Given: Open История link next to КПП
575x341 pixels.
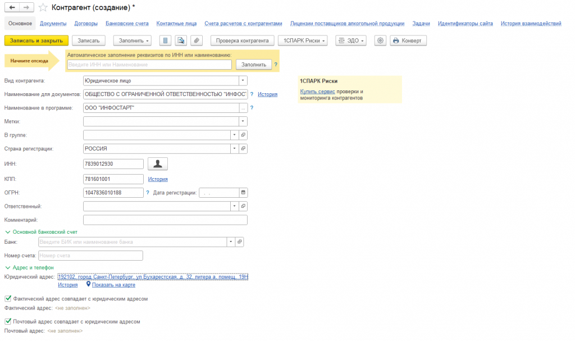Looking at the screenshot, I should click(158, 179).
